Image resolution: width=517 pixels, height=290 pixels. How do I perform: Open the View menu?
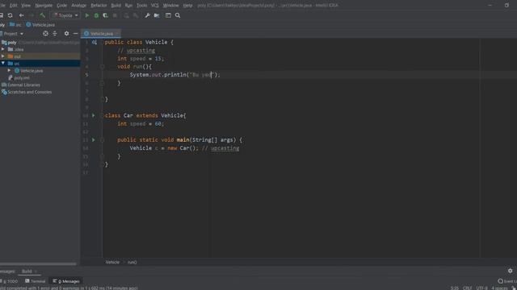pos(26,6)
